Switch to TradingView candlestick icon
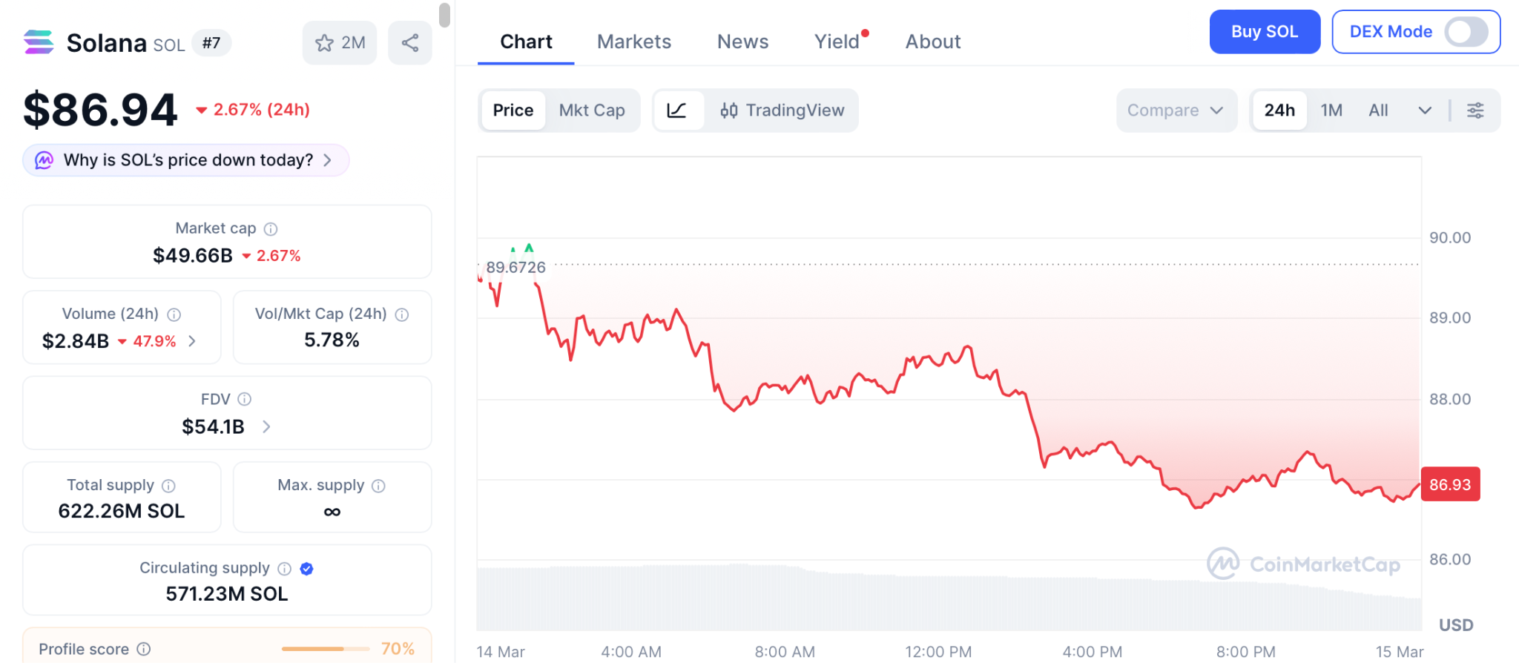The height and width of the screenshot is (663, 1519). [729, 110]
